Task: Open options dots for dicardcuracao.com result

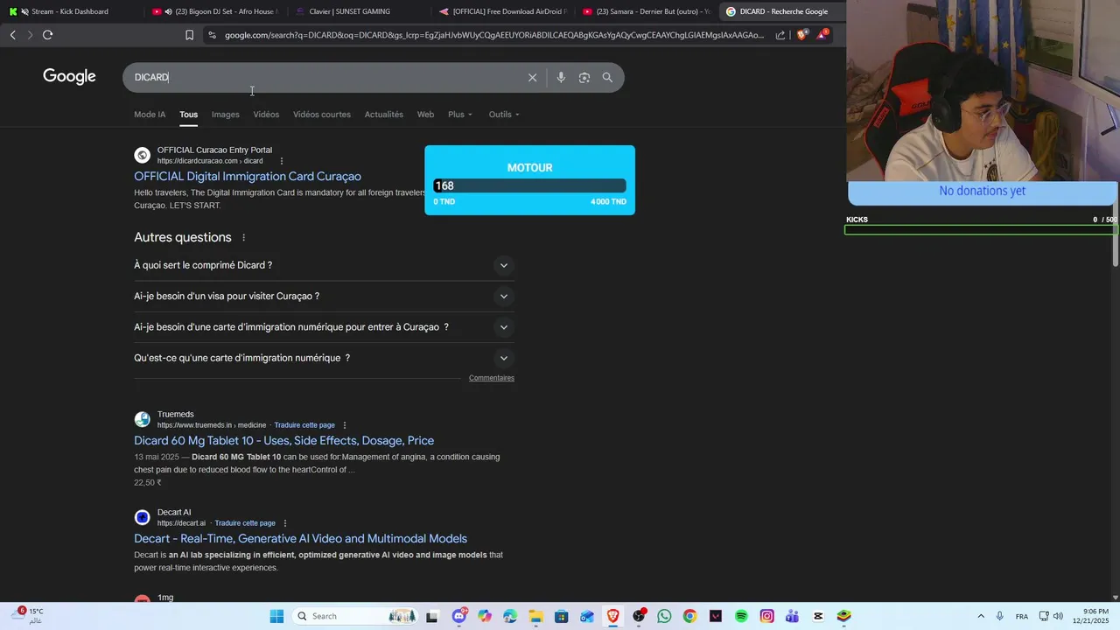Action: coord(282,161)
